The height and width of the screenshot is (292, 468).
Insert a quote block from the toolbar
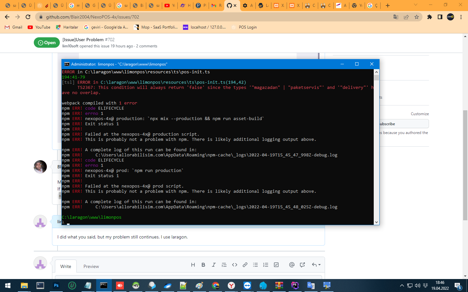(x=224, y=265)
